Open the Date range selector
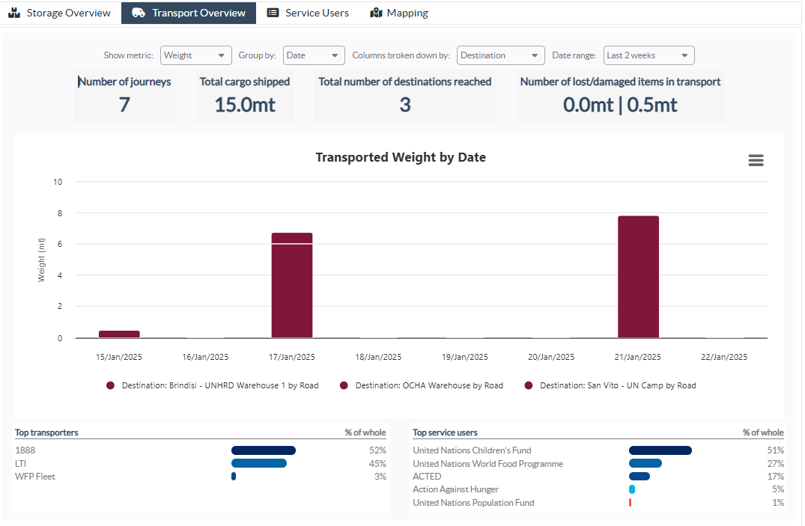This screenshot has width=805, height=526. 648,55
